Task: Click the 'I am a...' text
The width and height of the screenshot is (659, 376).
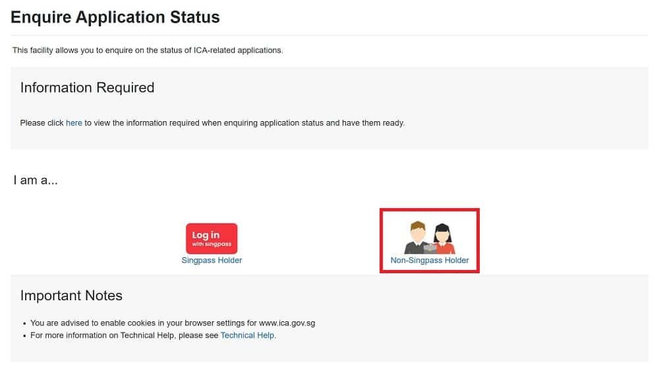Action: 36,180
